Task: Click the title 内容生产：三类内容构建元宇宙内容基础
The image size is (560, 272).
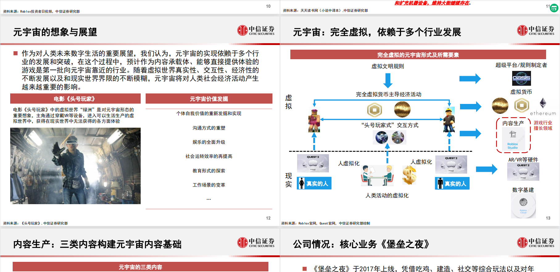Action: (97, 244)
